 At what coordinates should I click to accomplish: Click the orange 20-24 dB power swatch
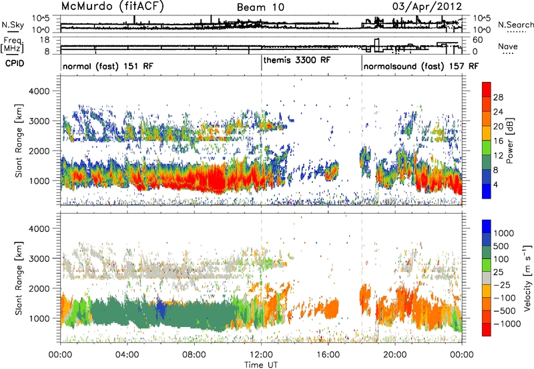tap(487, 119)
